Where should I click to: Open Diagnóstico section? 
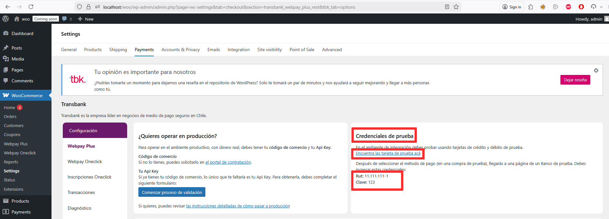click(79, 208)
